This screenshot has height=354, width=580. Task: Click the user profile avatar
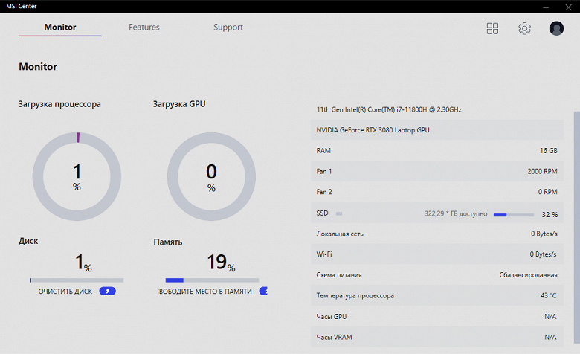coord(556,28)
